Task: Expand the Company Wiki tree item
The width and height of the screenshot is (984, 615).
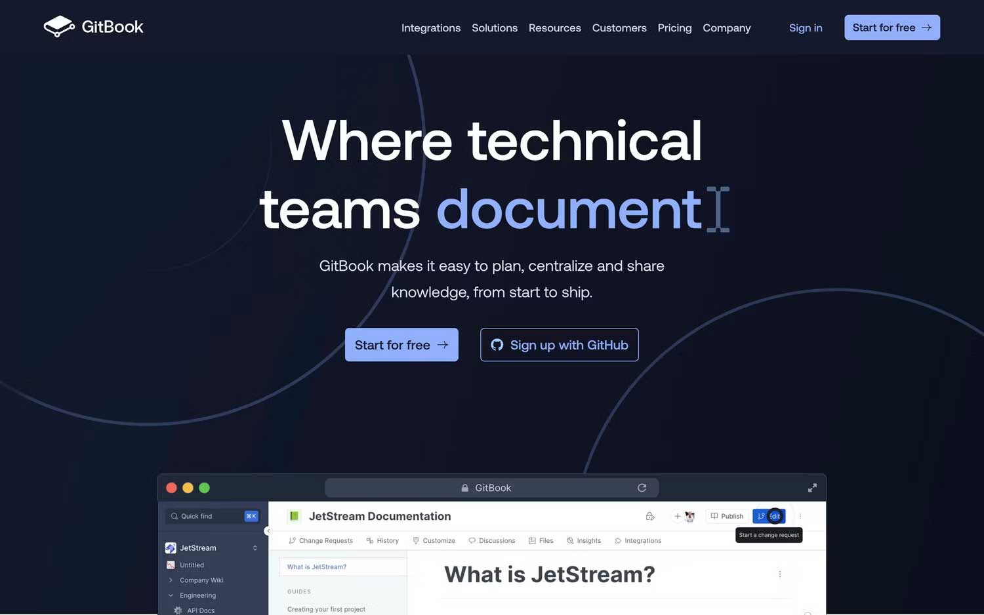Action: pos(171,580)
